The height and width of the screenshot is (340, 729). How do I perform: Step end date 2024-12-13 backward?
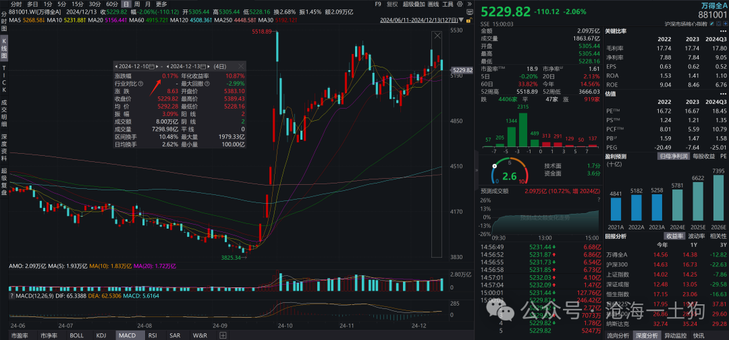click(x=167, y=66)
